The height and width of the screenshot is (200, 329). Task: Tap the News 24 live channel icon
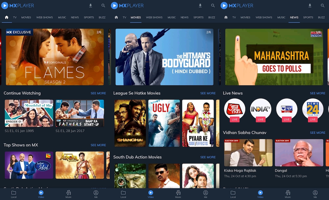click(312, 109)
